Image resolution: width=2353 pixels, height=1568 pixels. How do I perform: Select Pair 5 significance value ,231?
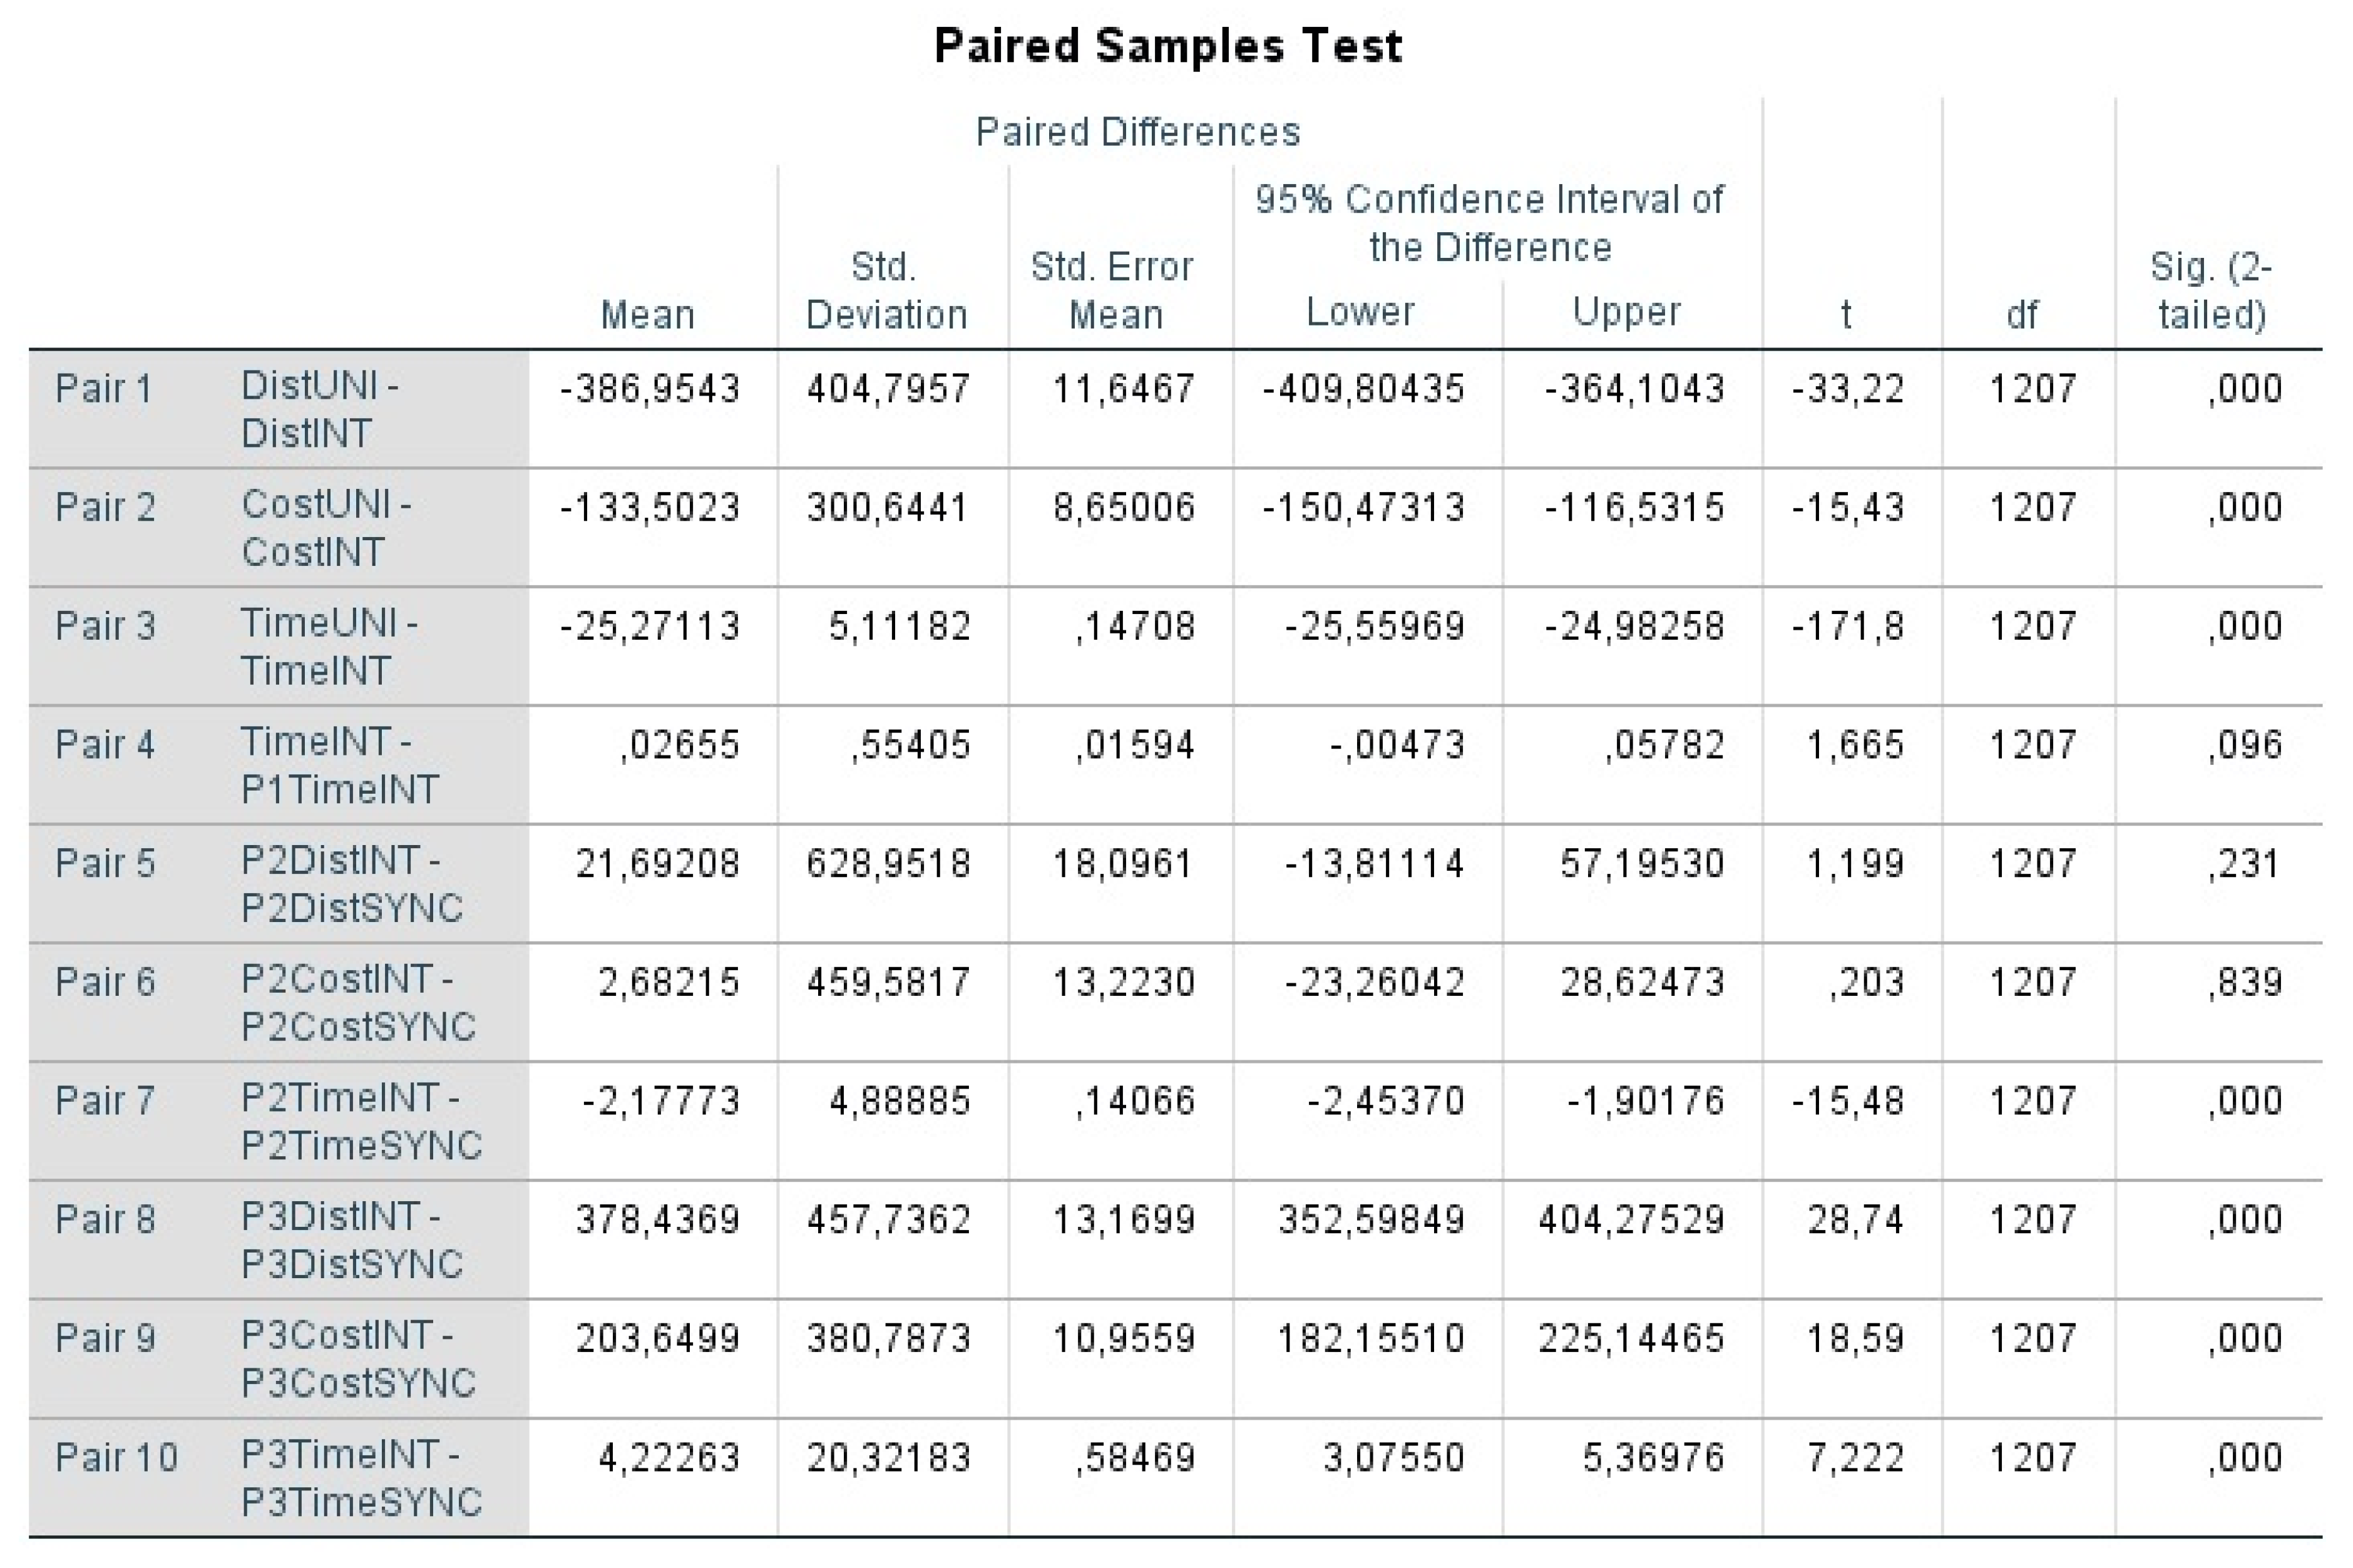[x=2245, y=863]
